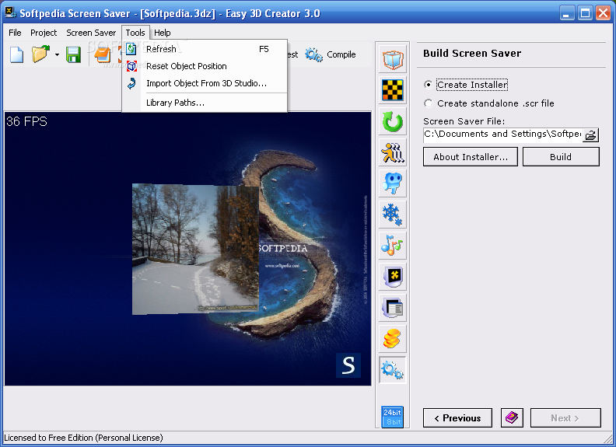616x447 pixels.
Task: Minimize the Easy 3D Creator window
Action: point(566,13)
